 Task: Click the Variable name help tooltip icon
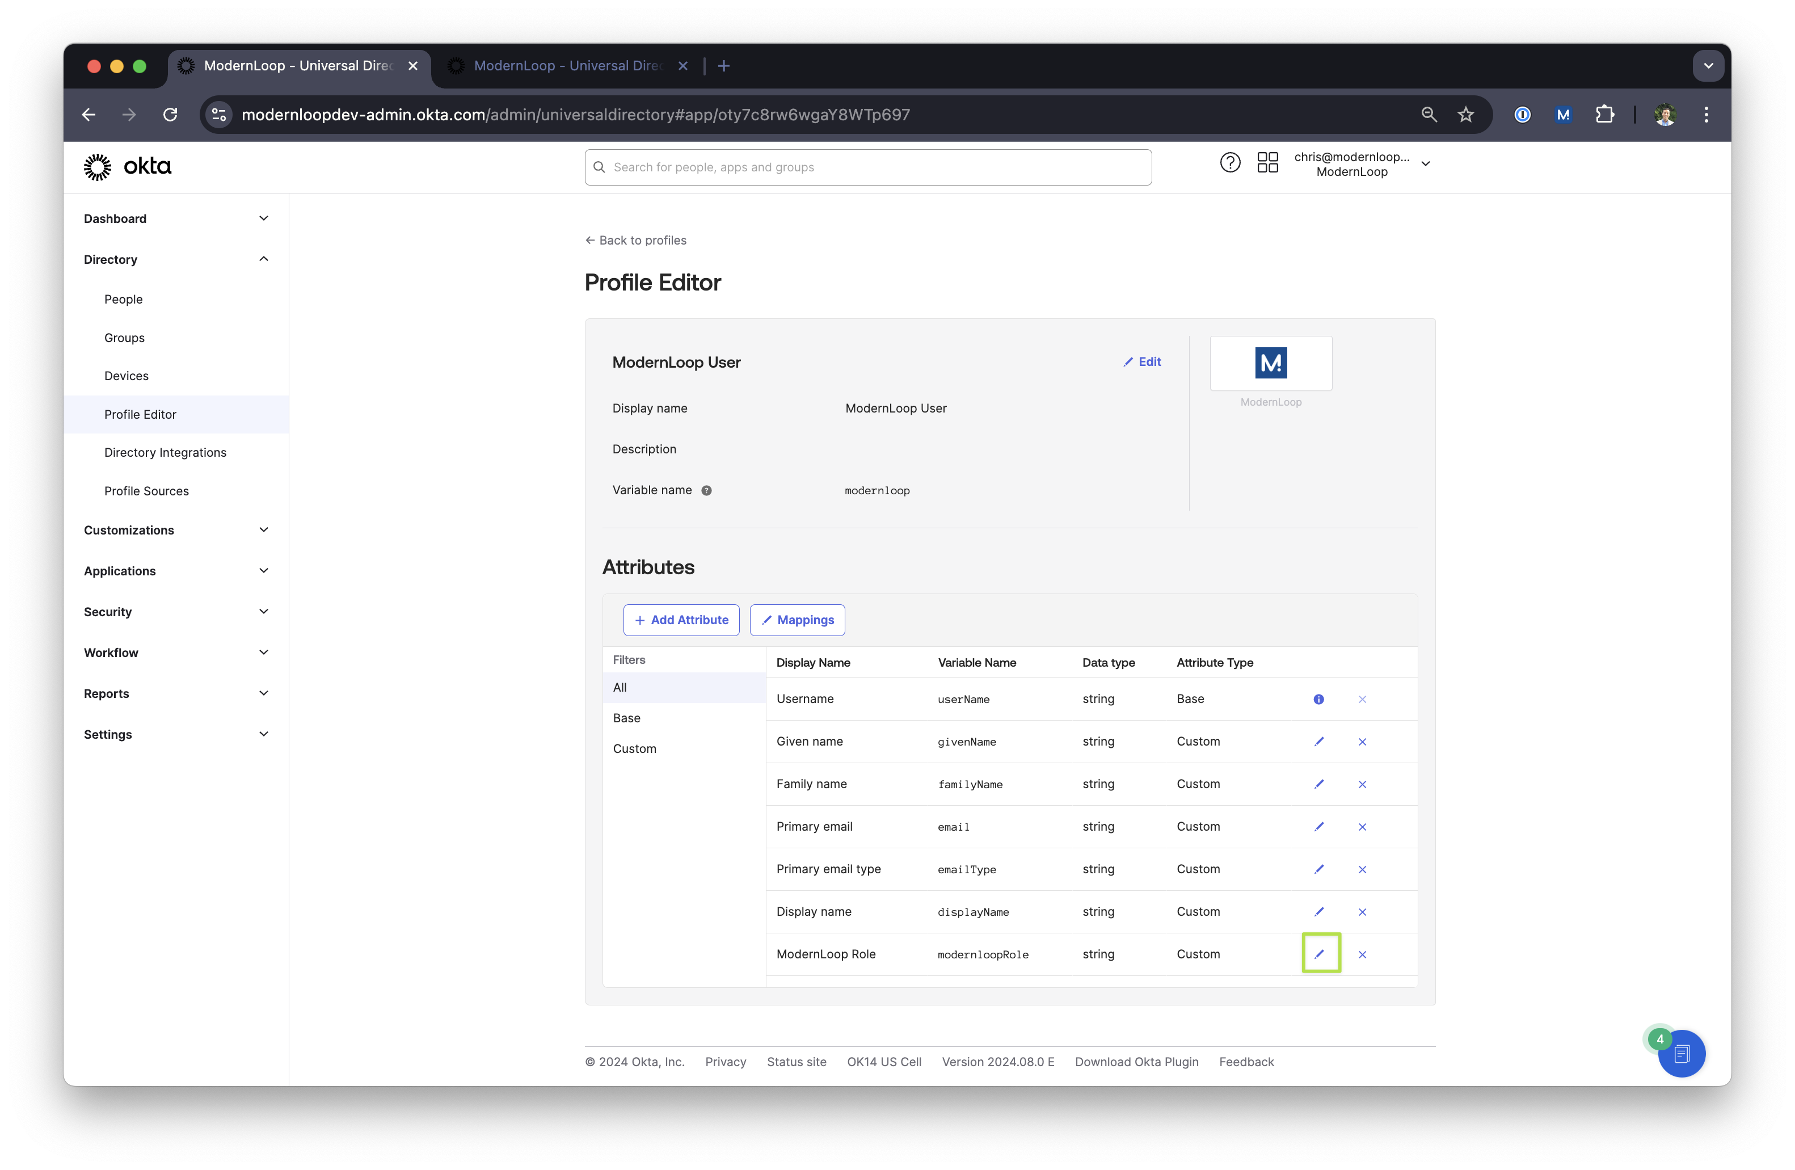[x=706, y=490]
